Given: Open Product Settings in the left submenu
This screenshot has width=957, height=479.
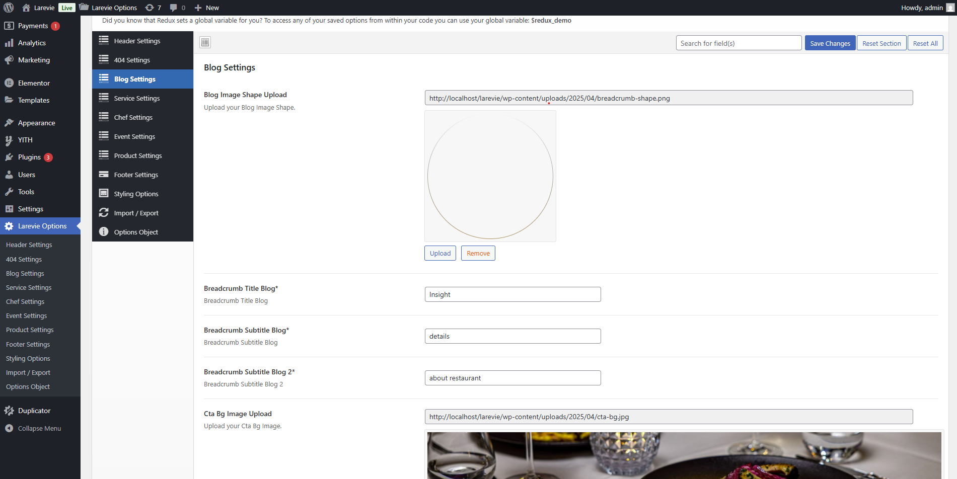Looking at the screenshot, I should click(x=30, y=330).
